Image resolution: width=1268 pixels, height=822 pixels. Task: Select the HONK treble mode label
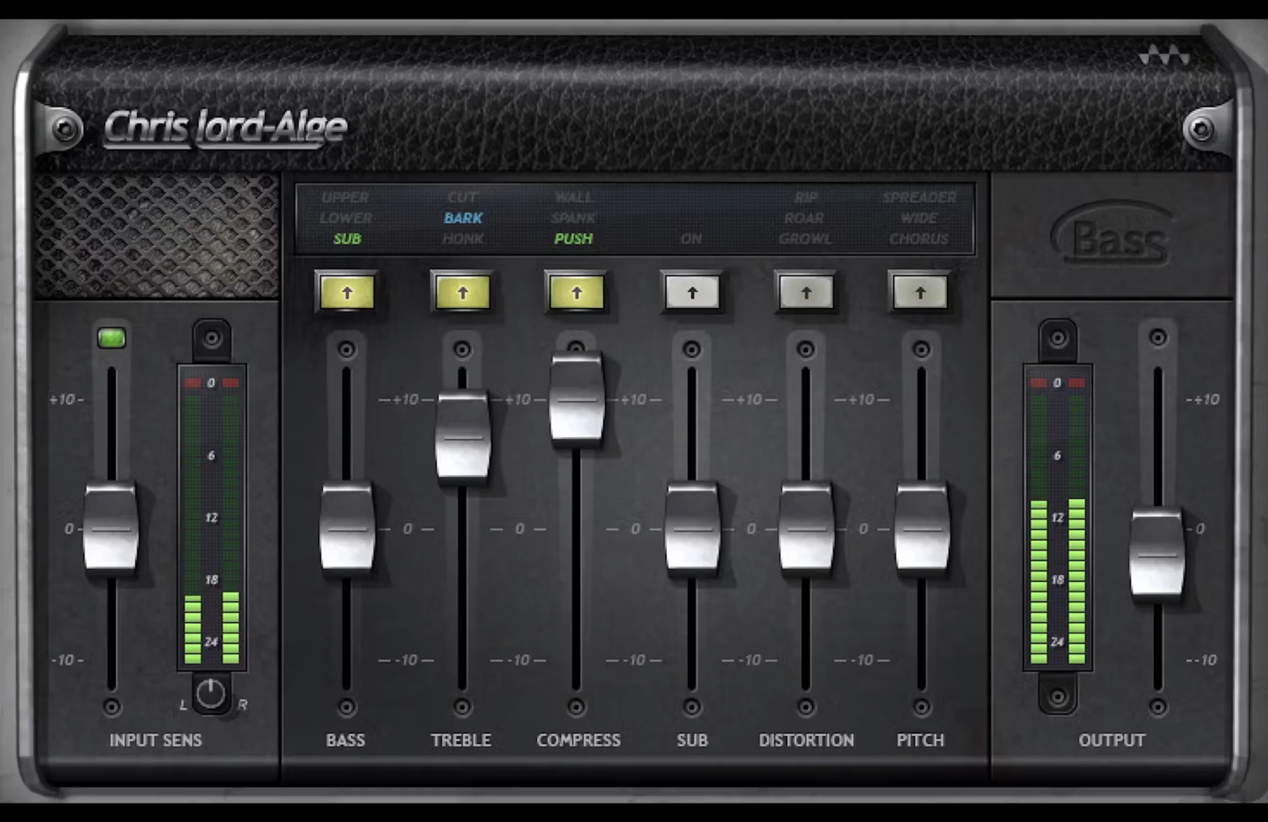click(463, 238)
